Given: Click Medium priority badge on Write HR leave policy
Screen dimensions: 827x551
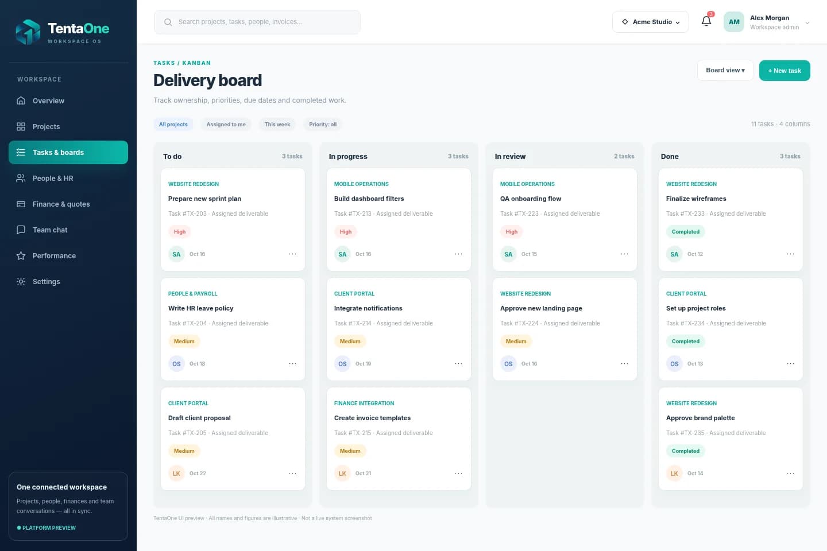Looking at the screenshot, I should [x=184, y=342].
